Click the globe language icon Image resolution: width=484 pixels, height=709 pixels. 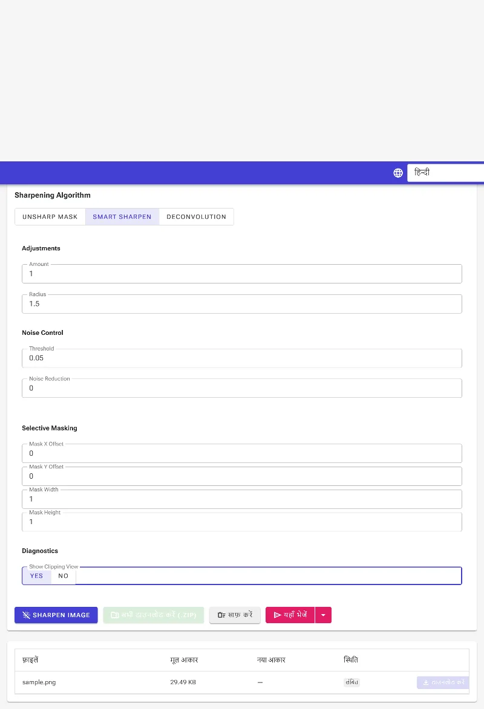(x=398, y=173)
